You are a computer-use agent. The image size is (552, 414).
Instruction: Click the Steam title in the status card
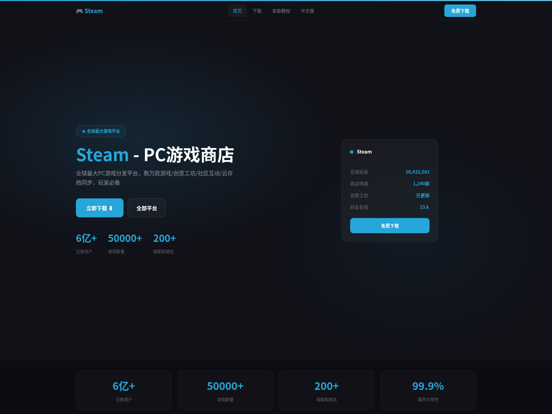(x=364, y=152)
